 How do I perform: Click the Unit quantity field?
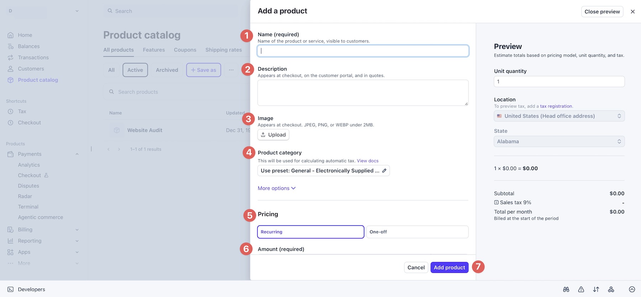tap(559, 82)
